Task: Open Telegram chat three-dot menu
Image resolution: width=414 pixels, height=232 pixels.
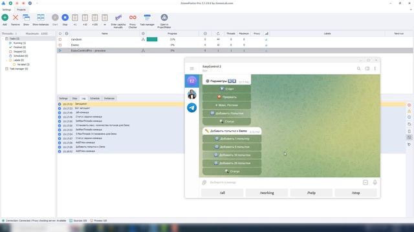Action: pos(375,68)
